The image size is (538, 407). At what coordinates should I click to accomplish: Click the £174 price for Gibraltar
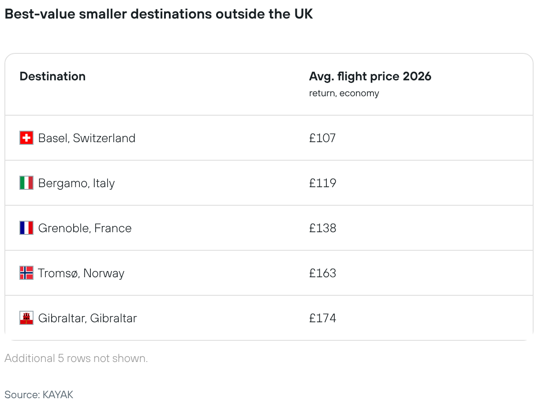point(322,318)
